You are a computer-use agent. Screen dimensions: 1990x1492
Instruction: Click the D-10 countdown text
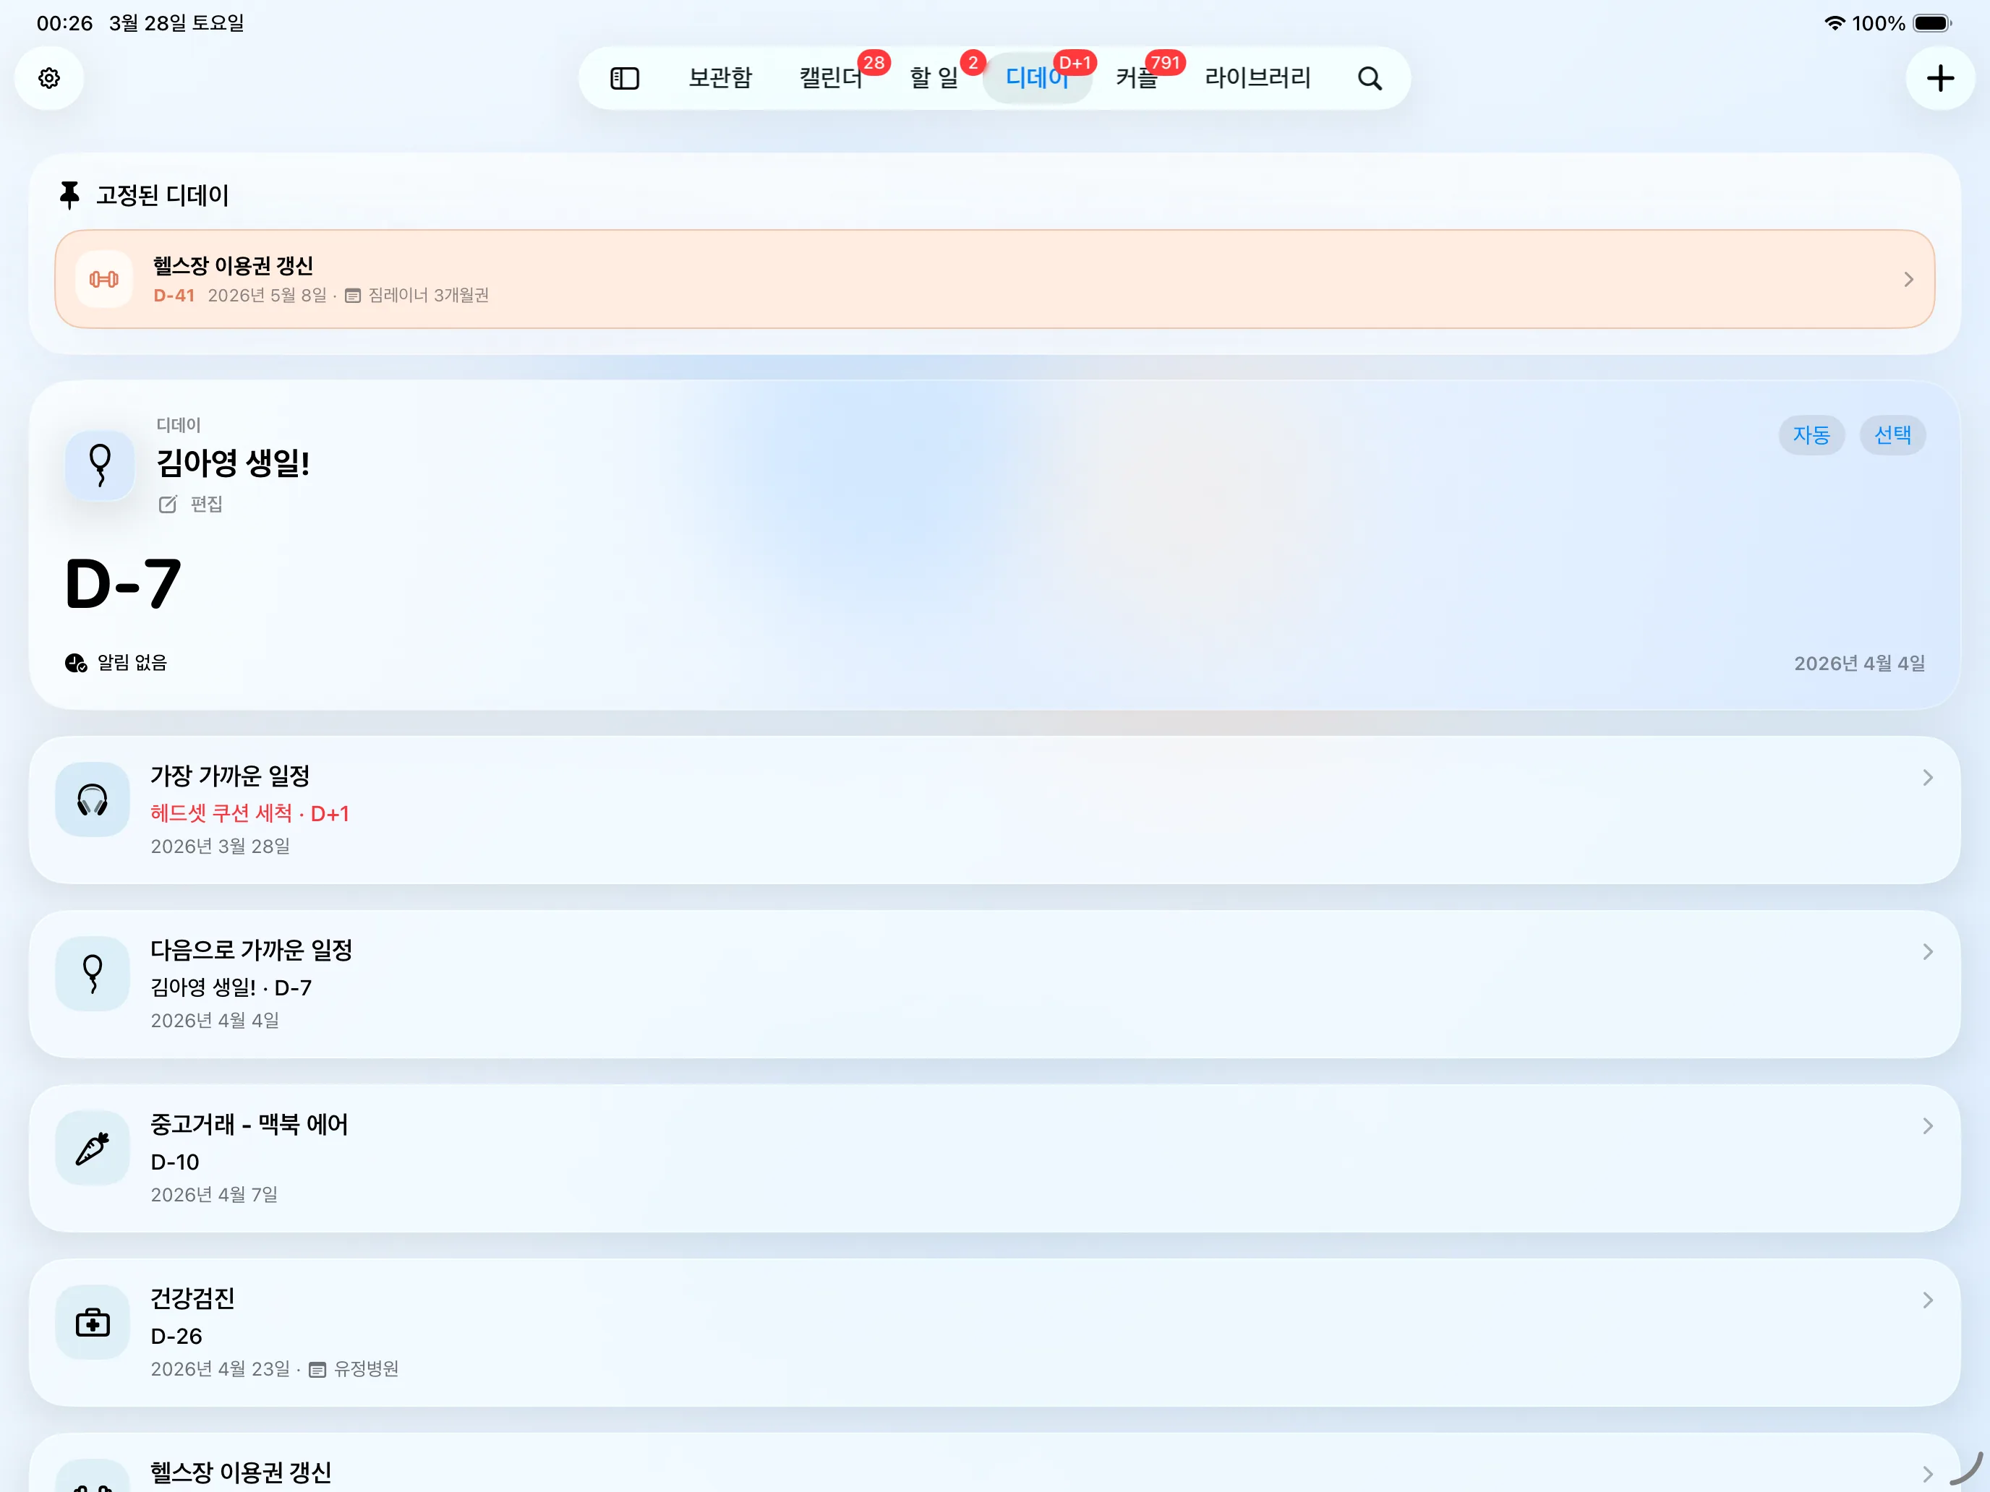174,1163
